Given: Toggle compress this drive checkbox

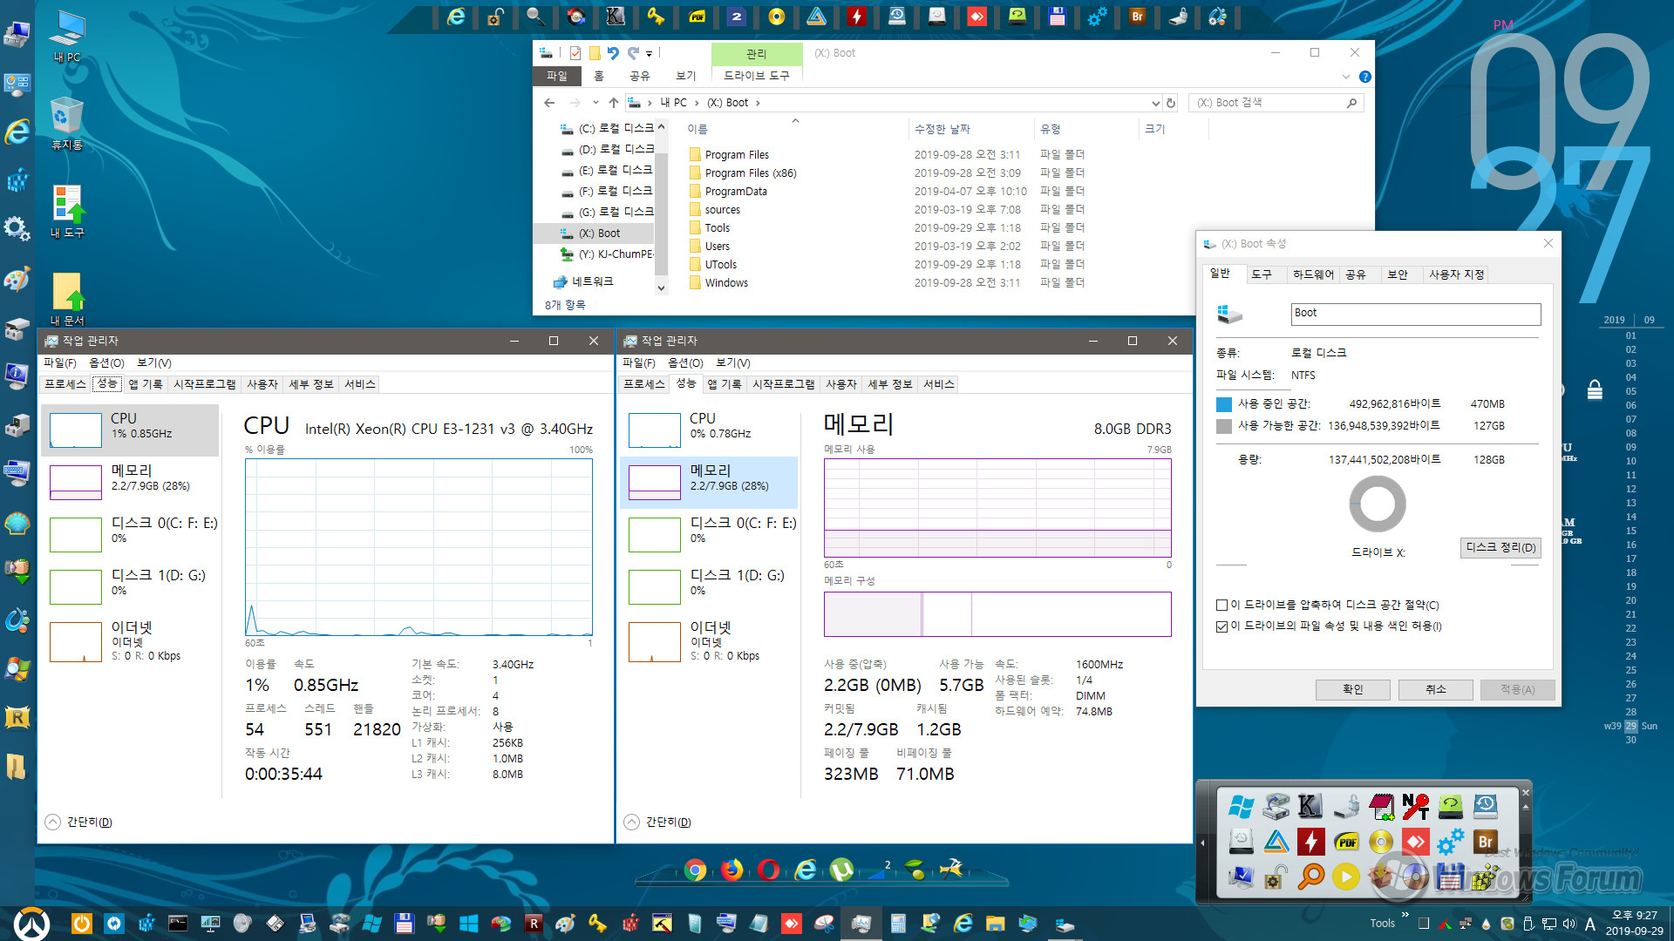Looking at the screenshot, I should tap(1221, 605).
